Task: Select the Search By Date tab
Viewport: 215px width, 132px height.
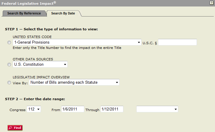Action: point(63,13)
